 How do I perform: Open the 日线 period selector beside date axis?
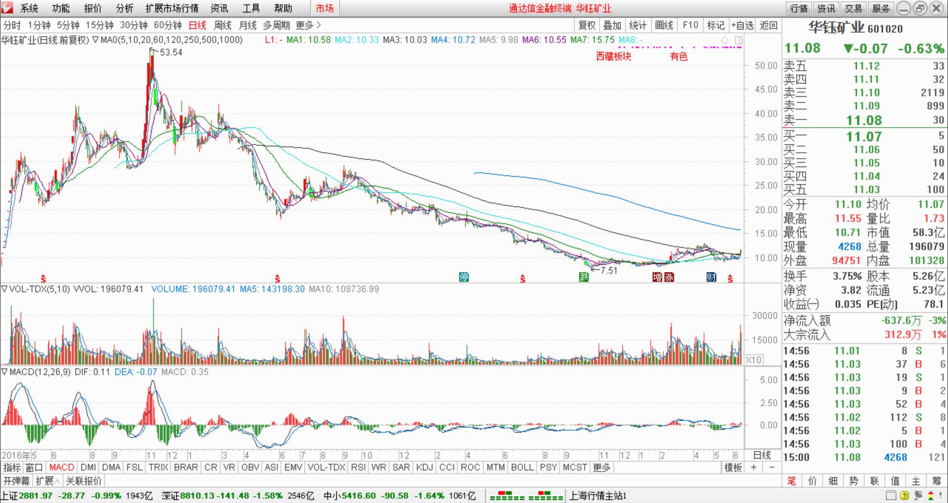762,455
